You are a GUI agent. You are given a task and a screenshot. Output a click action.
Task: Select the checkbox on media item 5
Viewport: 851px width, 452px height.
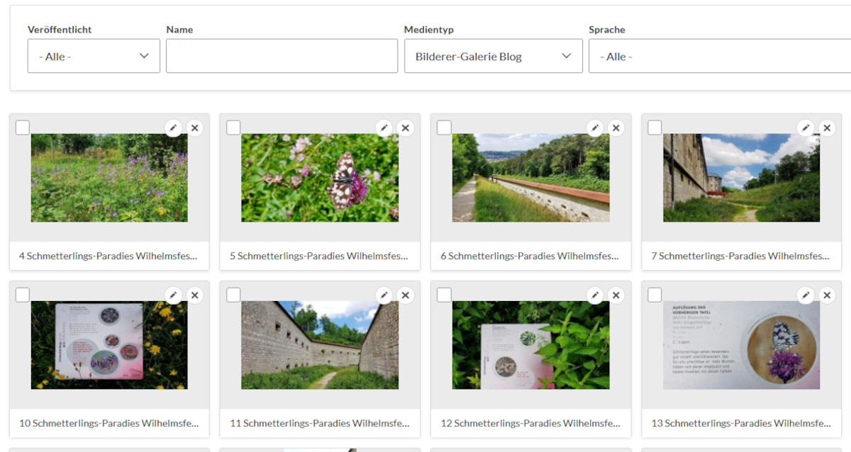233,127
